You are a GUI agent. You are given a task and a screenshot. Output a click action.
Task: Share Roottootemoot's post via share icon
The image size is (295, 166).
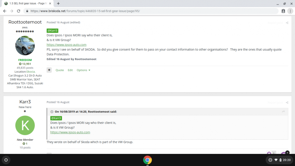[x=287, y=23]
